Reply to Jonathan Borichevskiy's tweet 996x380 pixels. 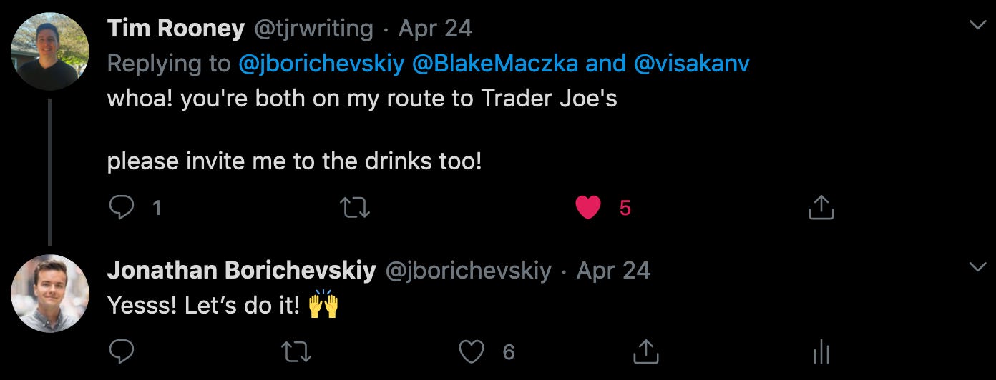[122, 351]
